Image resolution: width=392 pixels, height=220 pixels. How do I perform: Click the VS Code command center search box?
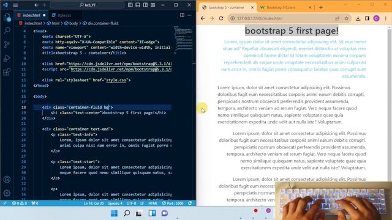pos(87,5)
